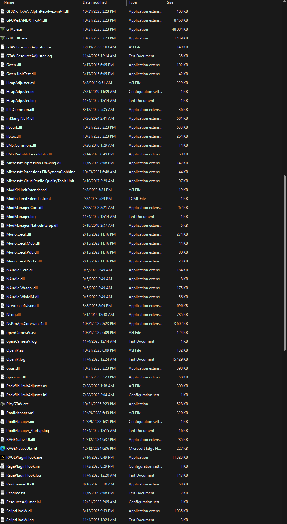Select ModManager.NativeInterop.dll file name

point(32,226)
